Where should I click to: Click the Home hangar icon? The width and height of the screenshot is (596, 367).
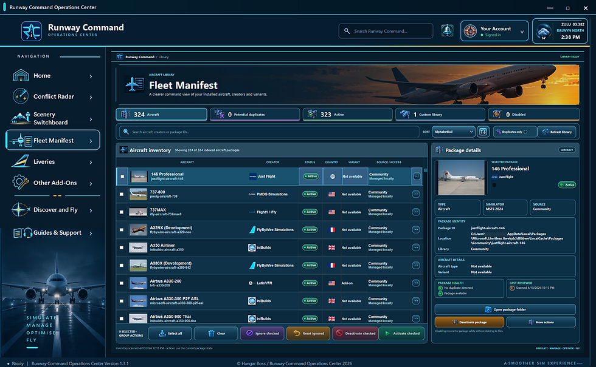[x=21, y=75]
